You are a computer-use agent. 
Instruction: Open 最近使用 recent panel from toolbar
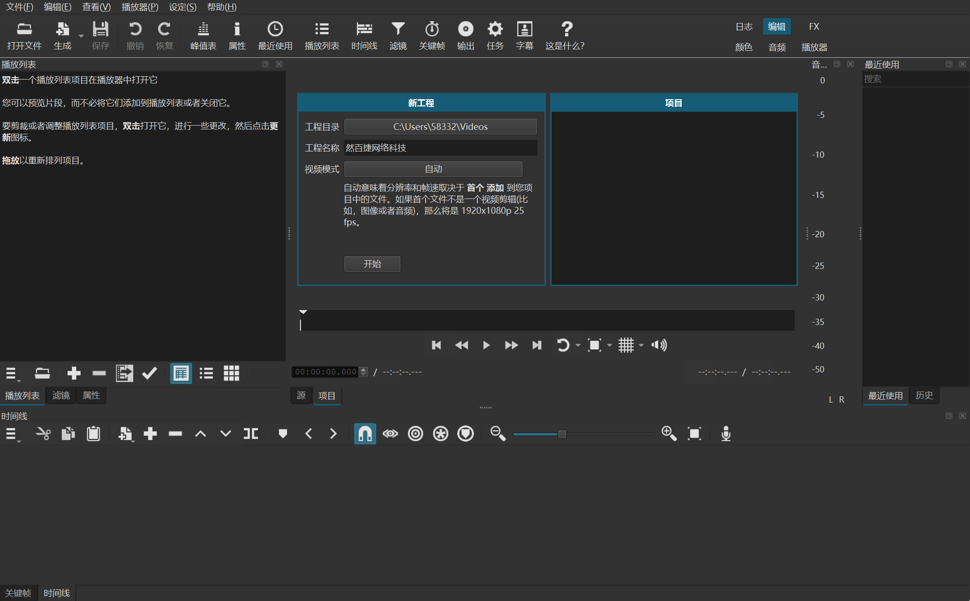coord(275,36)
